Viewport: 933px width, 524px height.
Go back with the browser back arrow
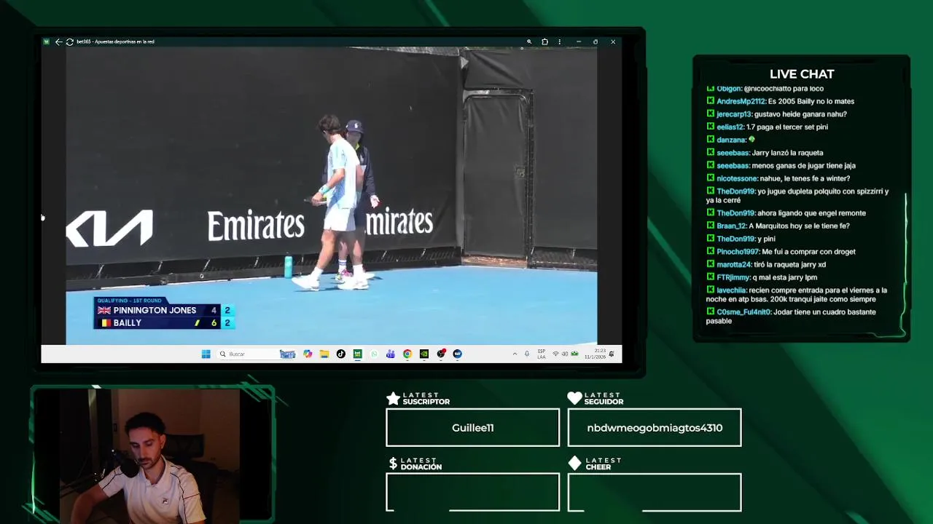coord(58,41)
